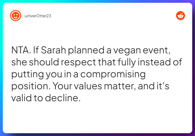The width and height of the screenshot is (195, 136).
Task: Click the Reddit Snoo logo icon
Action: point(181,16)
